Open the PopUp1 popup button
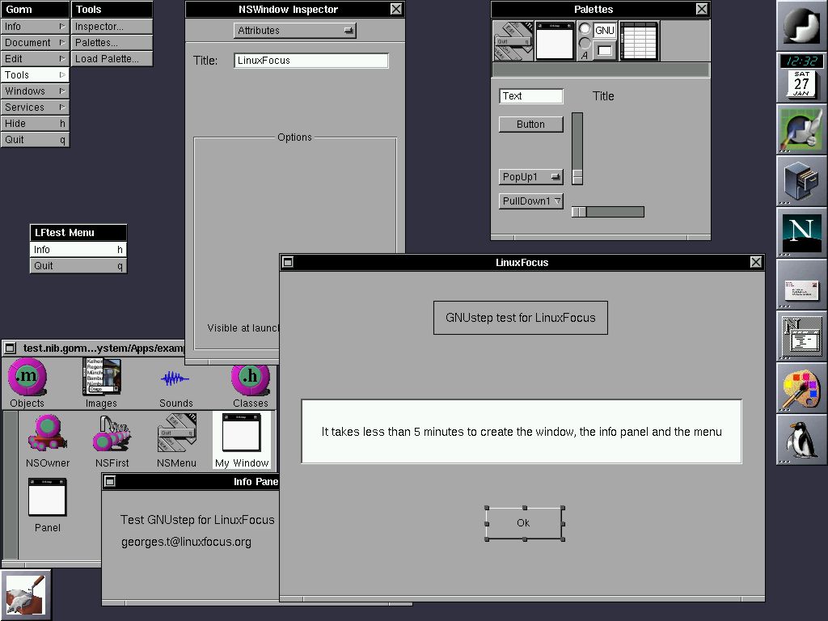 point(530,177)
